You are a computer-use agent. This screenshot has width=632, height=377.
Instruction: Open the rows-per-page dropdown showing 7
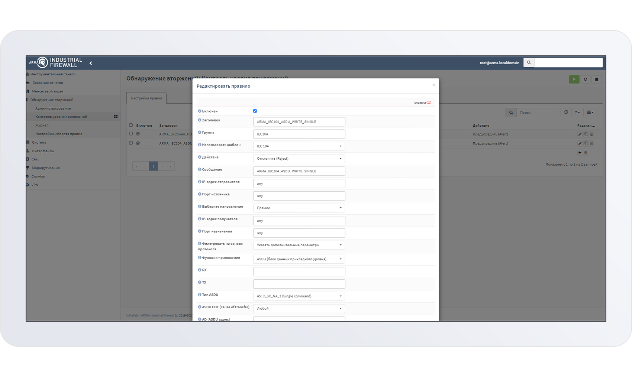577,112
